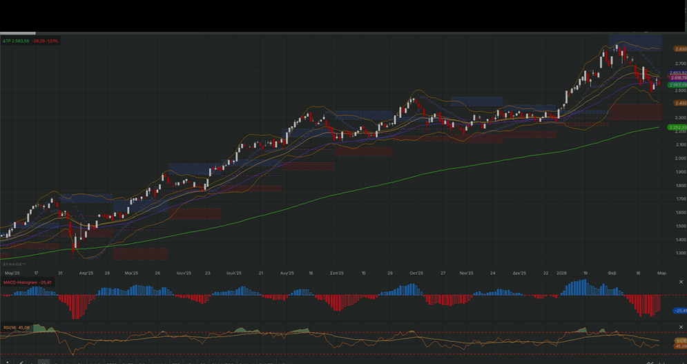Click the green 2.563,59 last price tag

click(677, 85)
